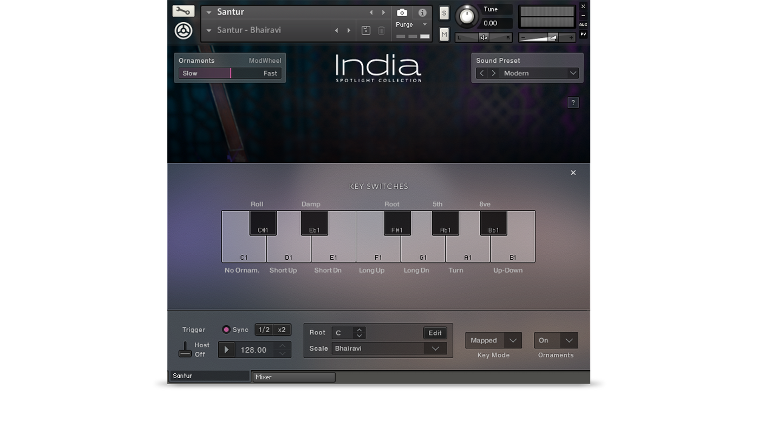
Task: Remove the instrument with the header X
Action: [583, 6]
